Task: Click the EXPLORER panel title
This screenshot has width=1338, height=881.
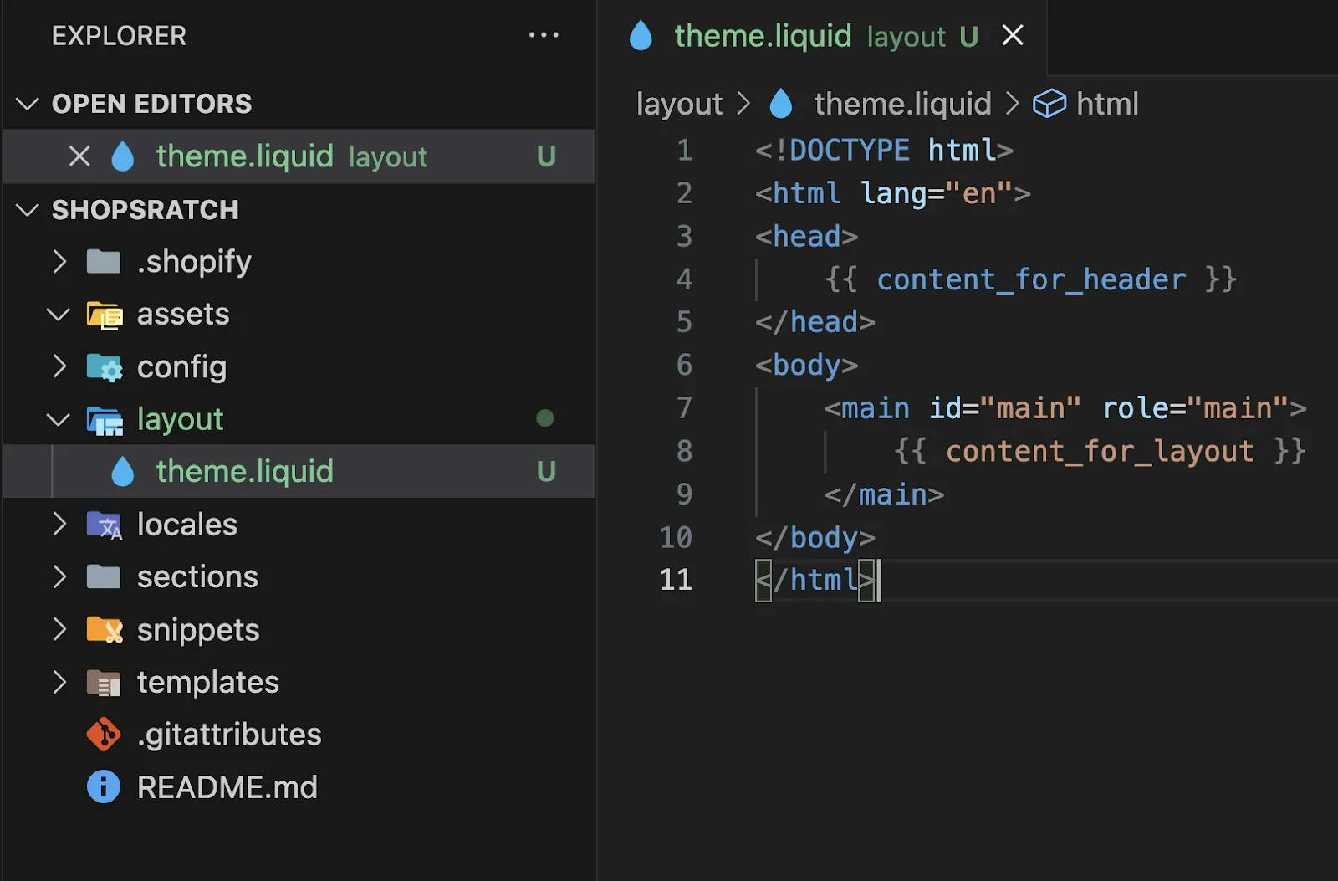Action: coord(119,36)
